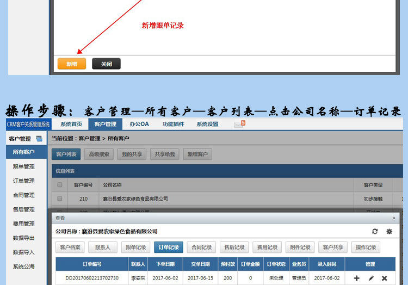Click the orange 新增 button
This screenshot has height=285, width=408.
72,64
